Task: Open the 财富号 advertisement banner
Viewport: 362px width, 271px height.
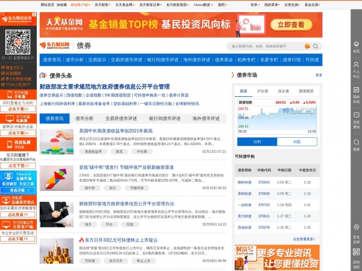Action: [x=277, y=258]
